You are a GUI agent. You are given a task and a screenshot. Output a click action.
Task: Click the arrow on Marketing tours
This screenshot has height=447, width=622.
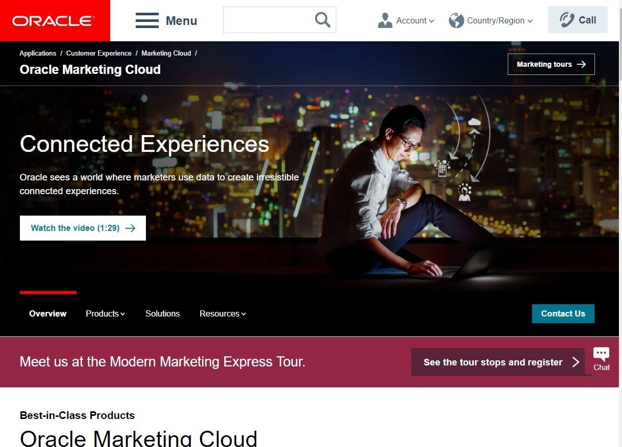pyautogui.click(x=581, y=64)
